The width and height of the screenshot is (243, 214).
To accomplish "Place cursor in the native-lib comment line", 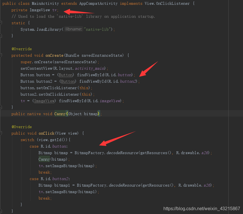I will click(83, 16).
